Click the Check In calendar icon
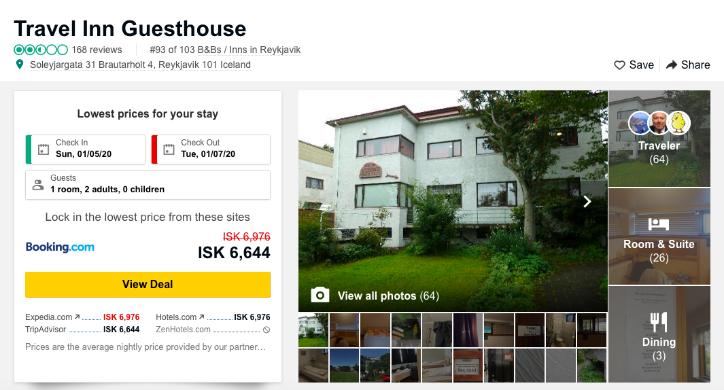This screenshot has height=390, width=724. 44,149
